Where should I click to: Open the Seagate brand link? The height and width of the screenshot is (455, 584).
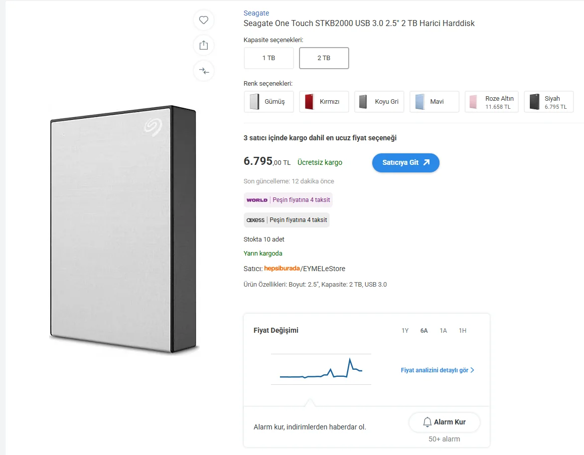click(x=256, y=13)
